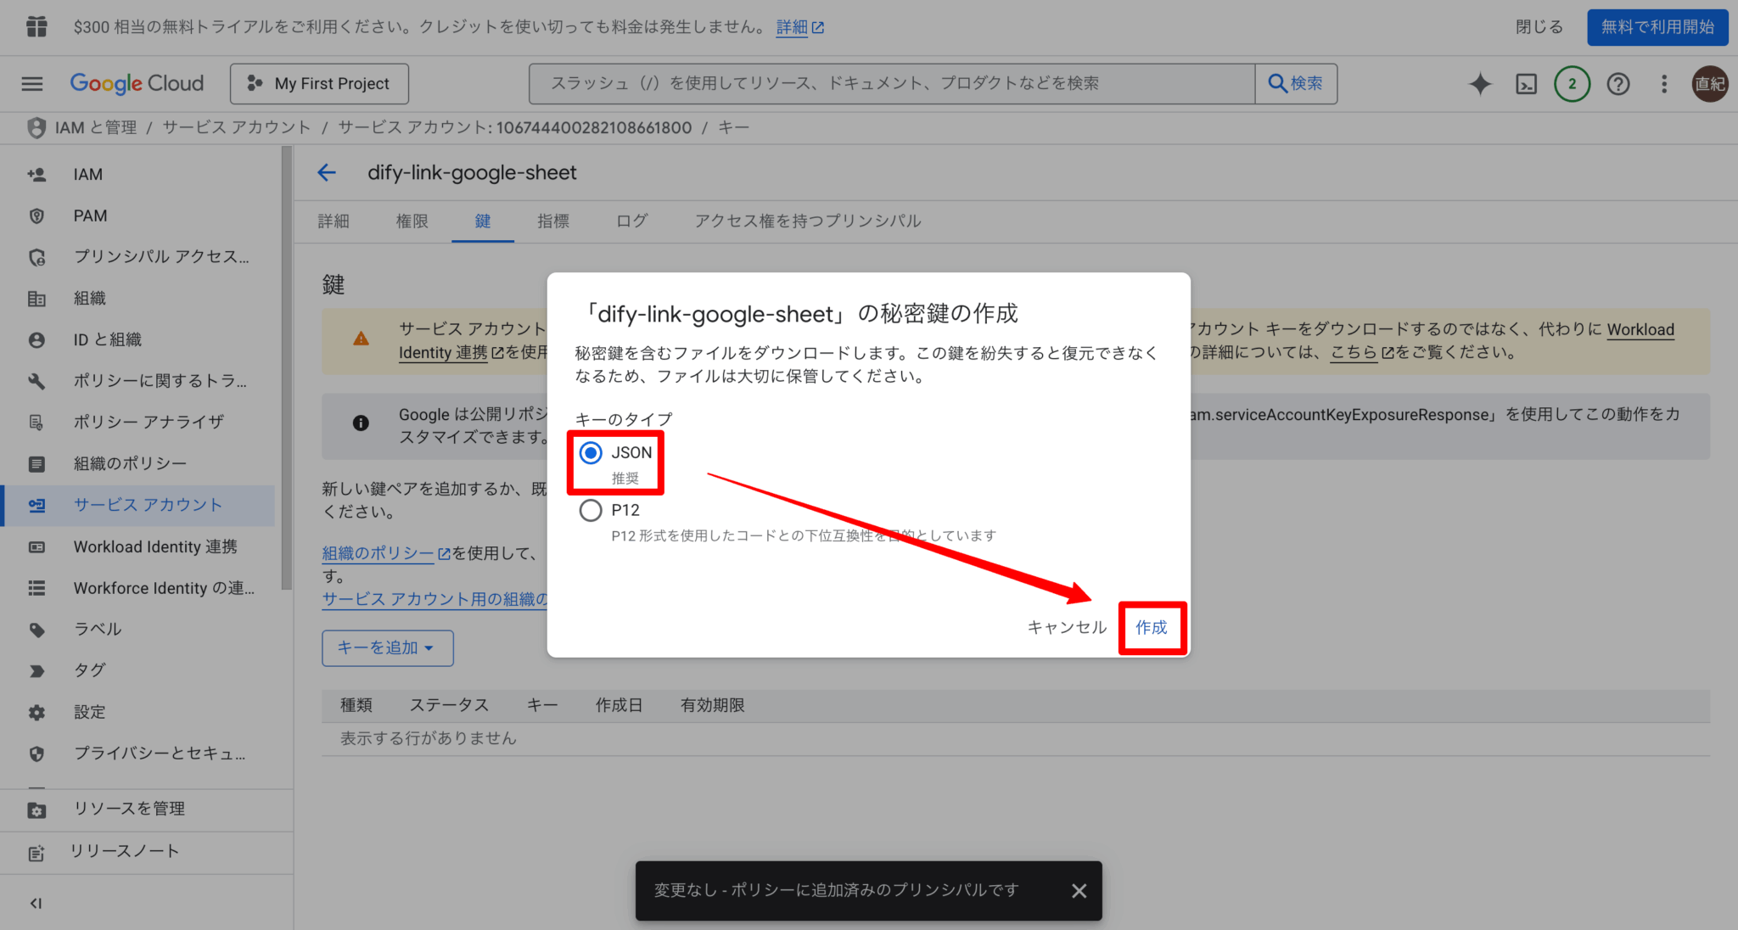Screen dimensions: 1738x930
Task: Click the Google Cloud logo
Action: click(136, 83)
